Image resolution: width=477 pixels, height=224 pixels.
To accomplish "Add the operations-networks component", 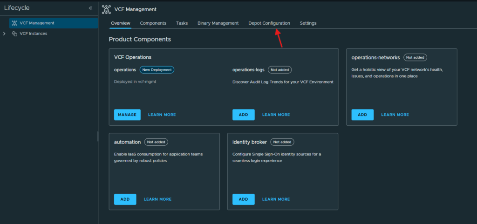I will pos(362,115).
